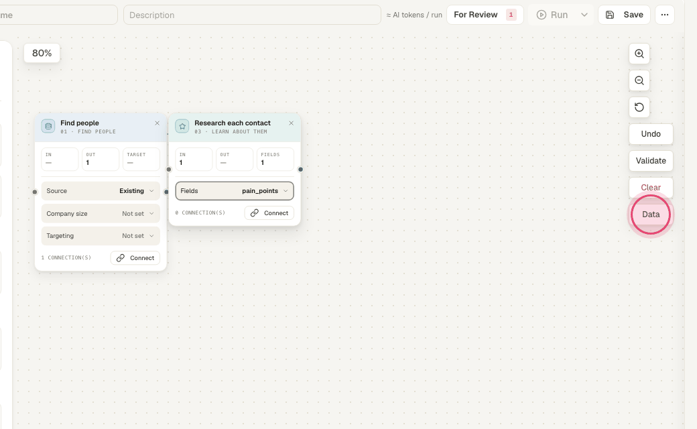Click the Clear button

[x=651, y=188]
